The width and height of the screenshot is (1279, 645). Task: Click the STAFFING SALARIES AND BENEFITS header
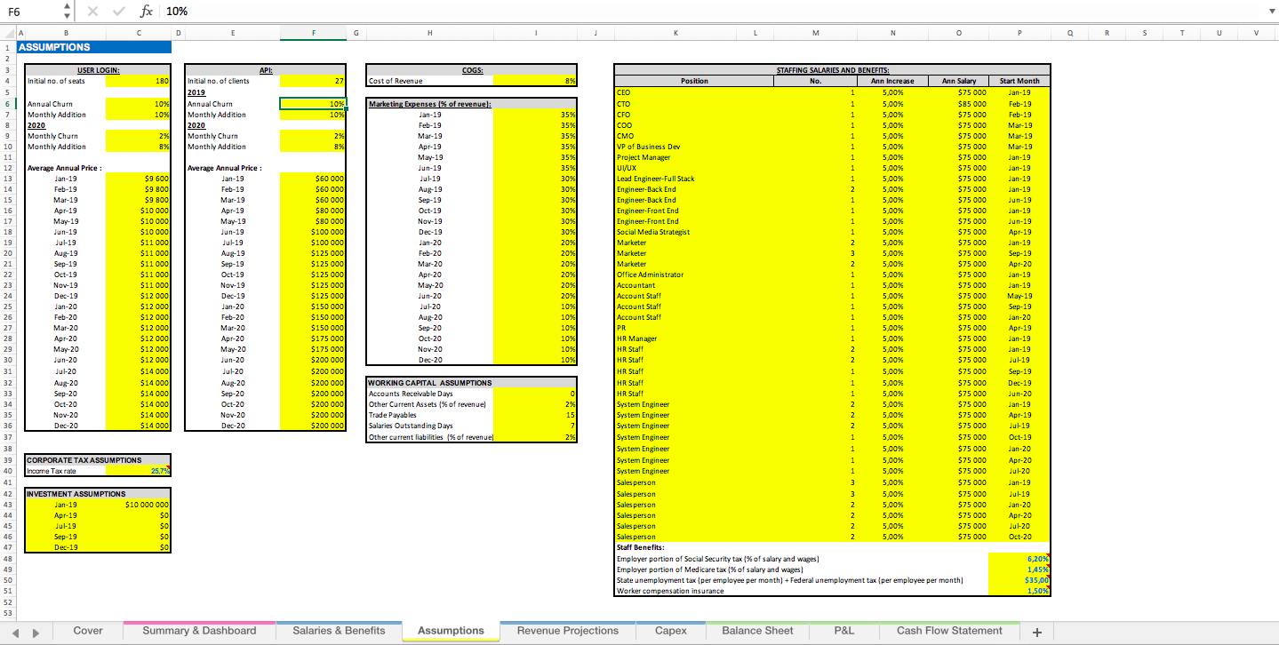click(x=833, y=69)
